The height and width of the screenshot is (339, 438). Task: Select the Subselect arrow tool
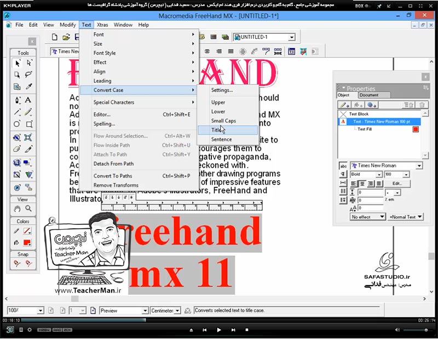29,63
